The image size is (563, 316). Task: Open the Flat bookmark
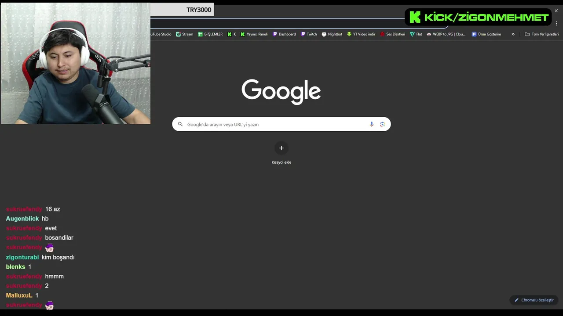[416, 34]
